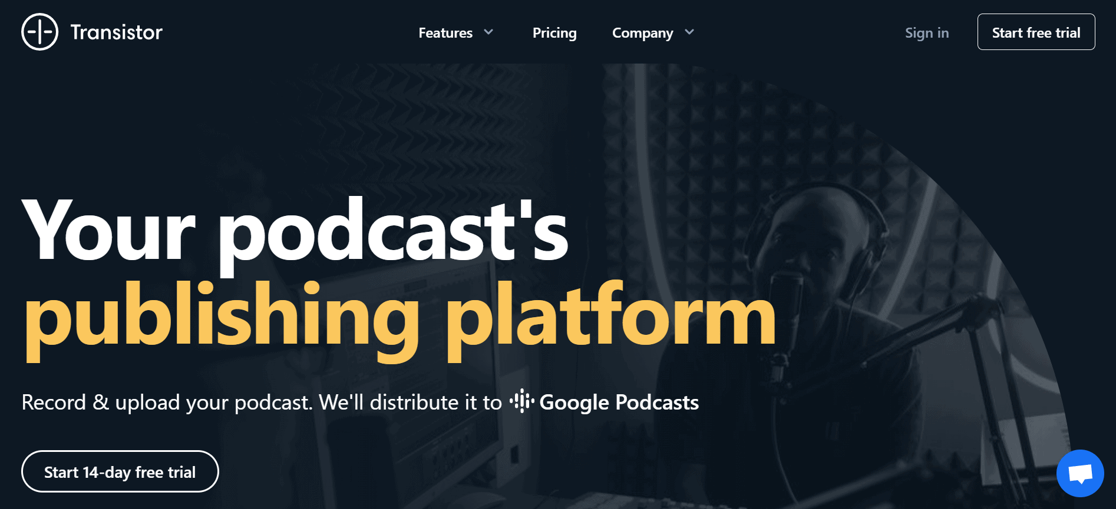Expand the Company dropdown chevron
This screenshot has height=509, width=1116.
(689, 32)
